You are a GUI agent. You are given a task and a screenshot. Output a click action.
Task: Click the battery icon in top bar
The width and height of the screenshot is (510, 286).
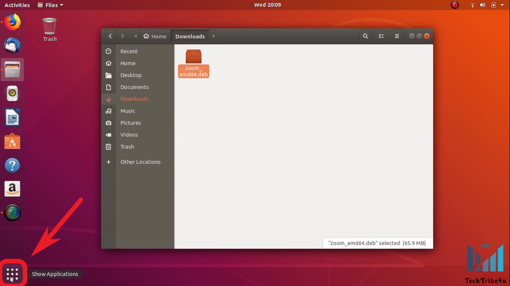494,5
